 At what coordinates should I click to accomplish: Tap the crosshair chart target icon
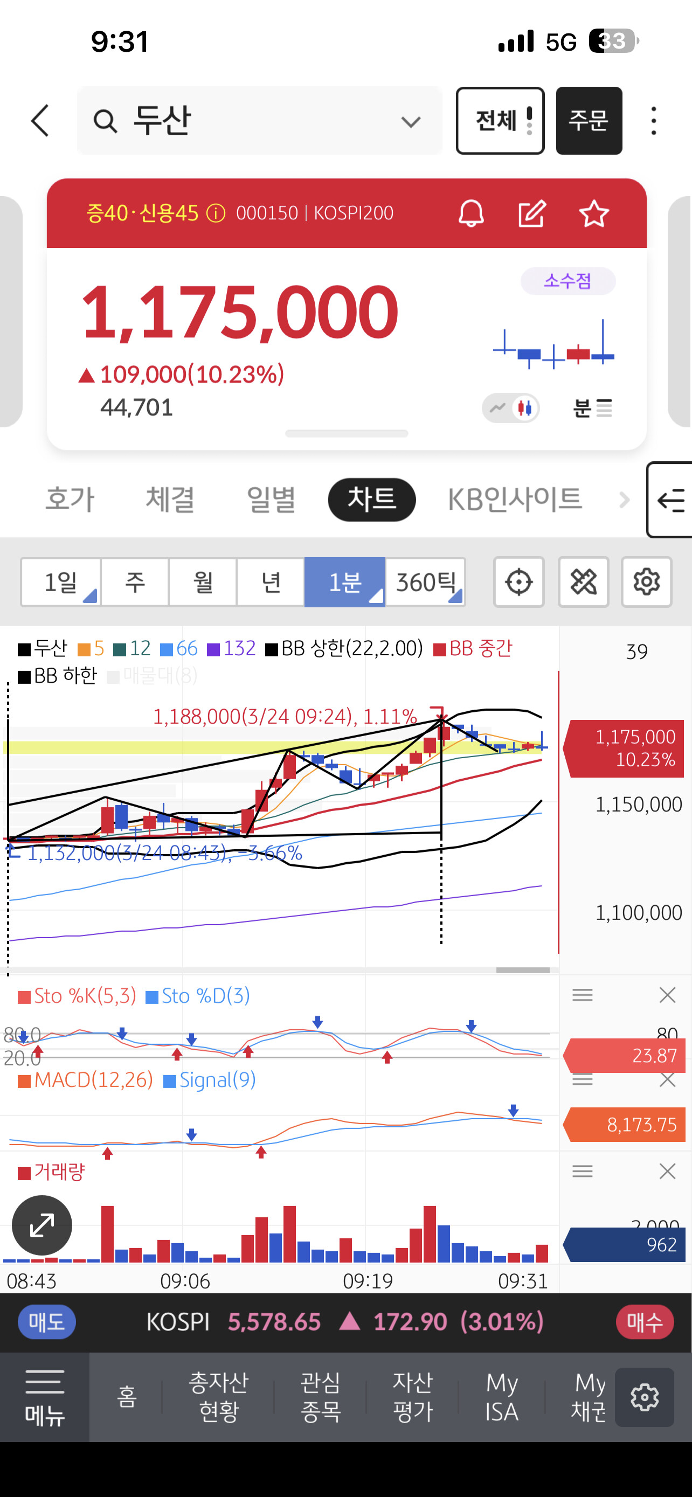[519, 581]
